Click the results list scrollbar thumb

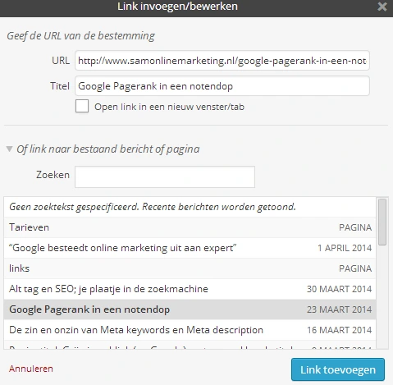click(382, 222)
